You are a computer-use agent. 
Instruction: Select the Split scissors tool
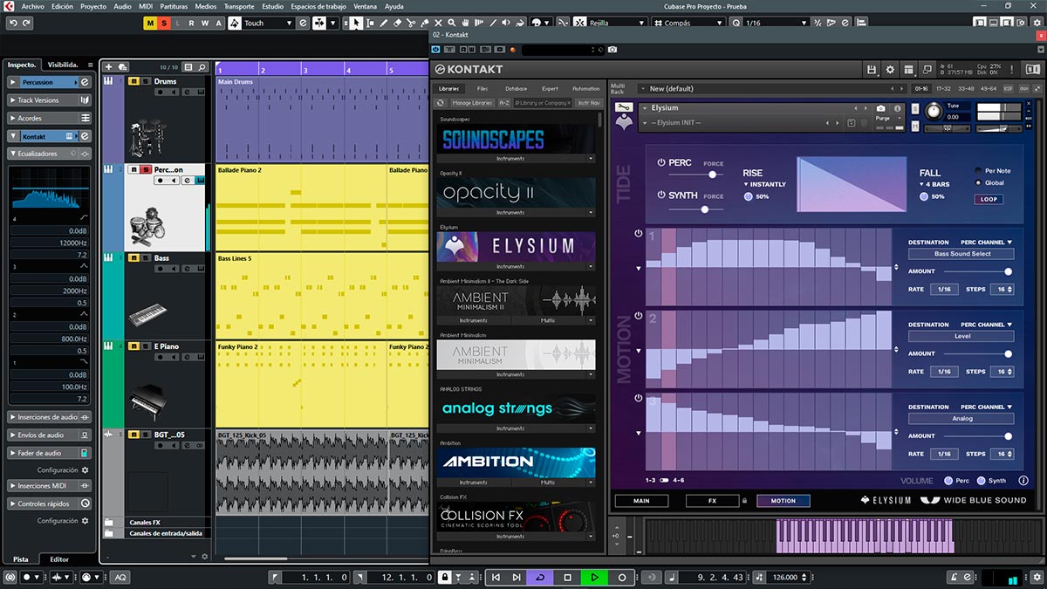[x=412, y=23]
